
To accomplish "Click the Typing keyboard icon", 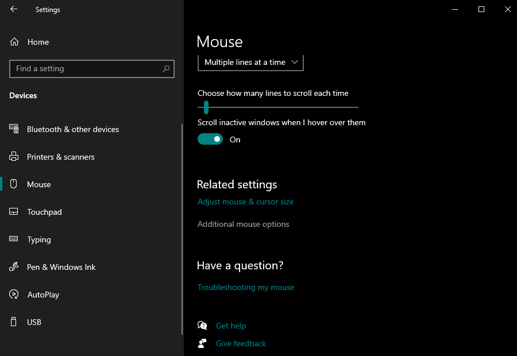I will click(14, 239).
